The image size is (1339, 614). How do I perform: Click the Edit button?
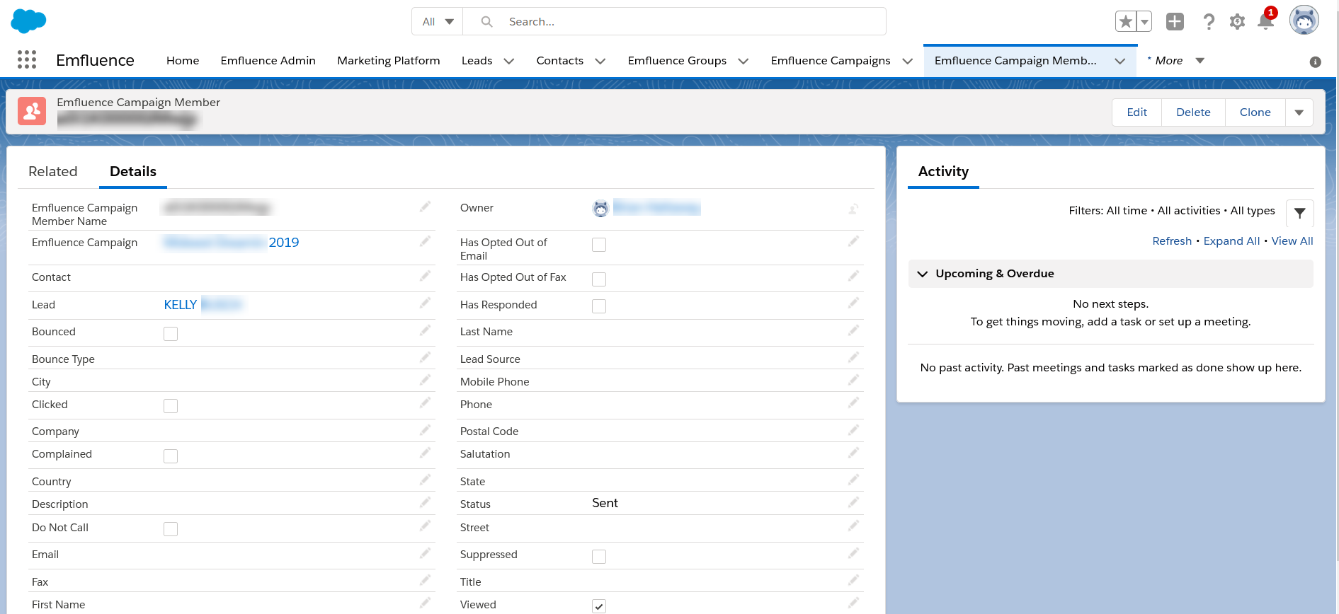coord(1137,112)
